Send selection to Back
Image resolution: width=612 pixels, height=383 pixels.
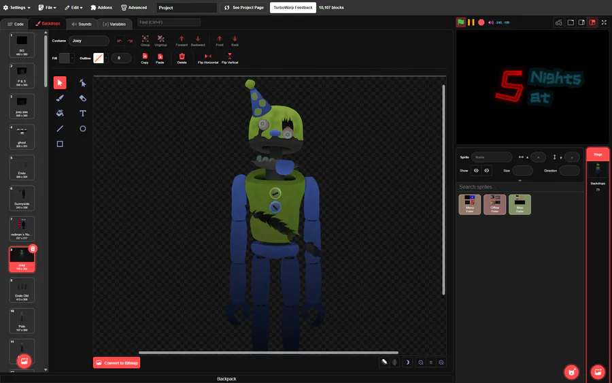pyautogui.click(x=235, y=41)
